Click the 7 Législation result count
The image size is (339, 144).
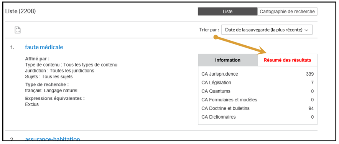pyautogui.click(x=313, y=83)
